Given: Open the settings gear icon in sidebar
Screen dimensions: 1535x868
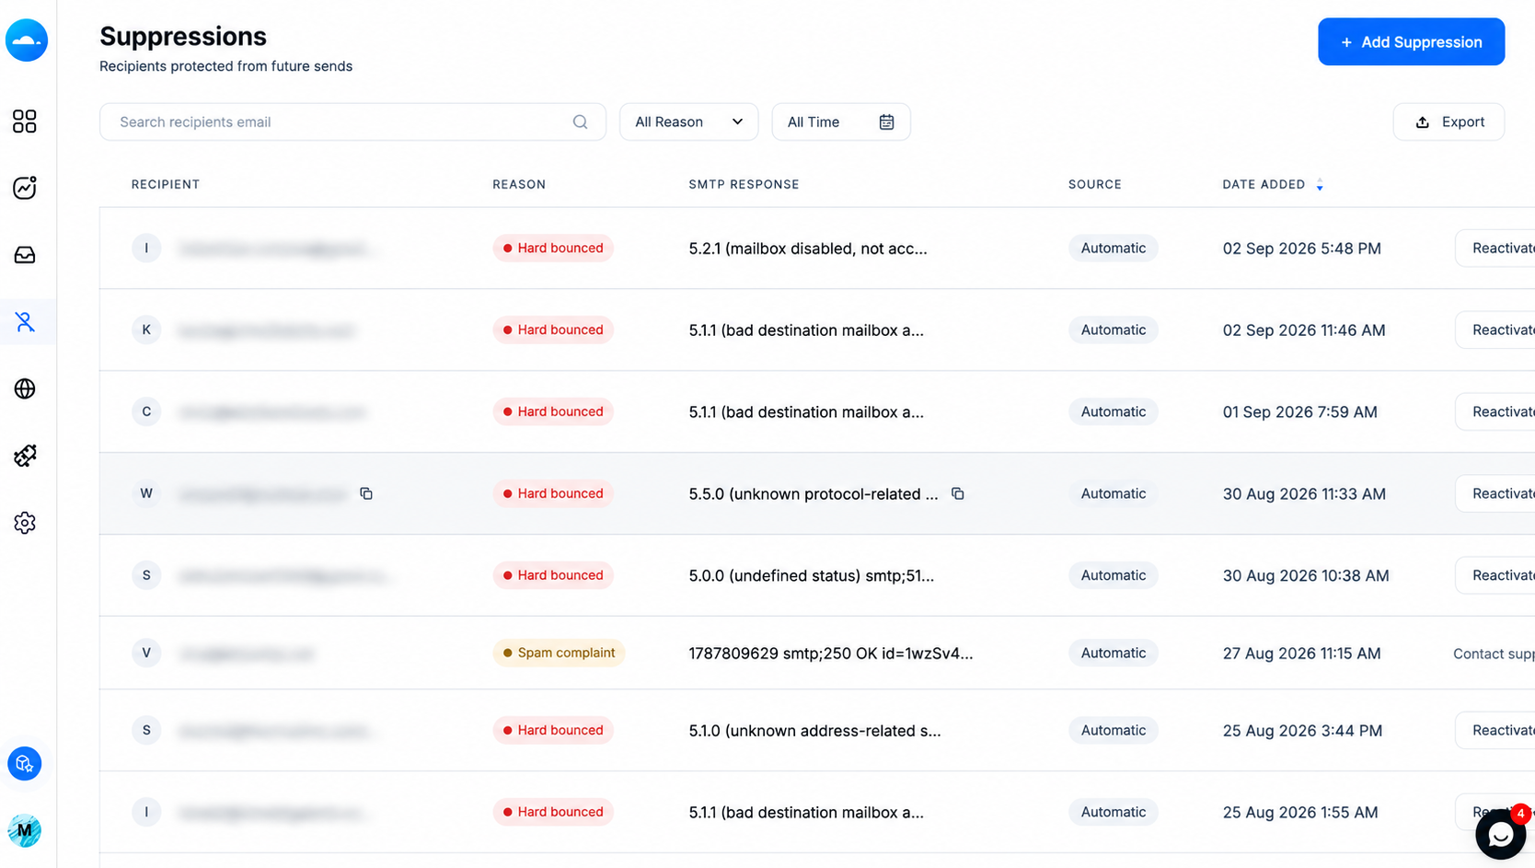Looking at the screenshot, I should (25, 523).
